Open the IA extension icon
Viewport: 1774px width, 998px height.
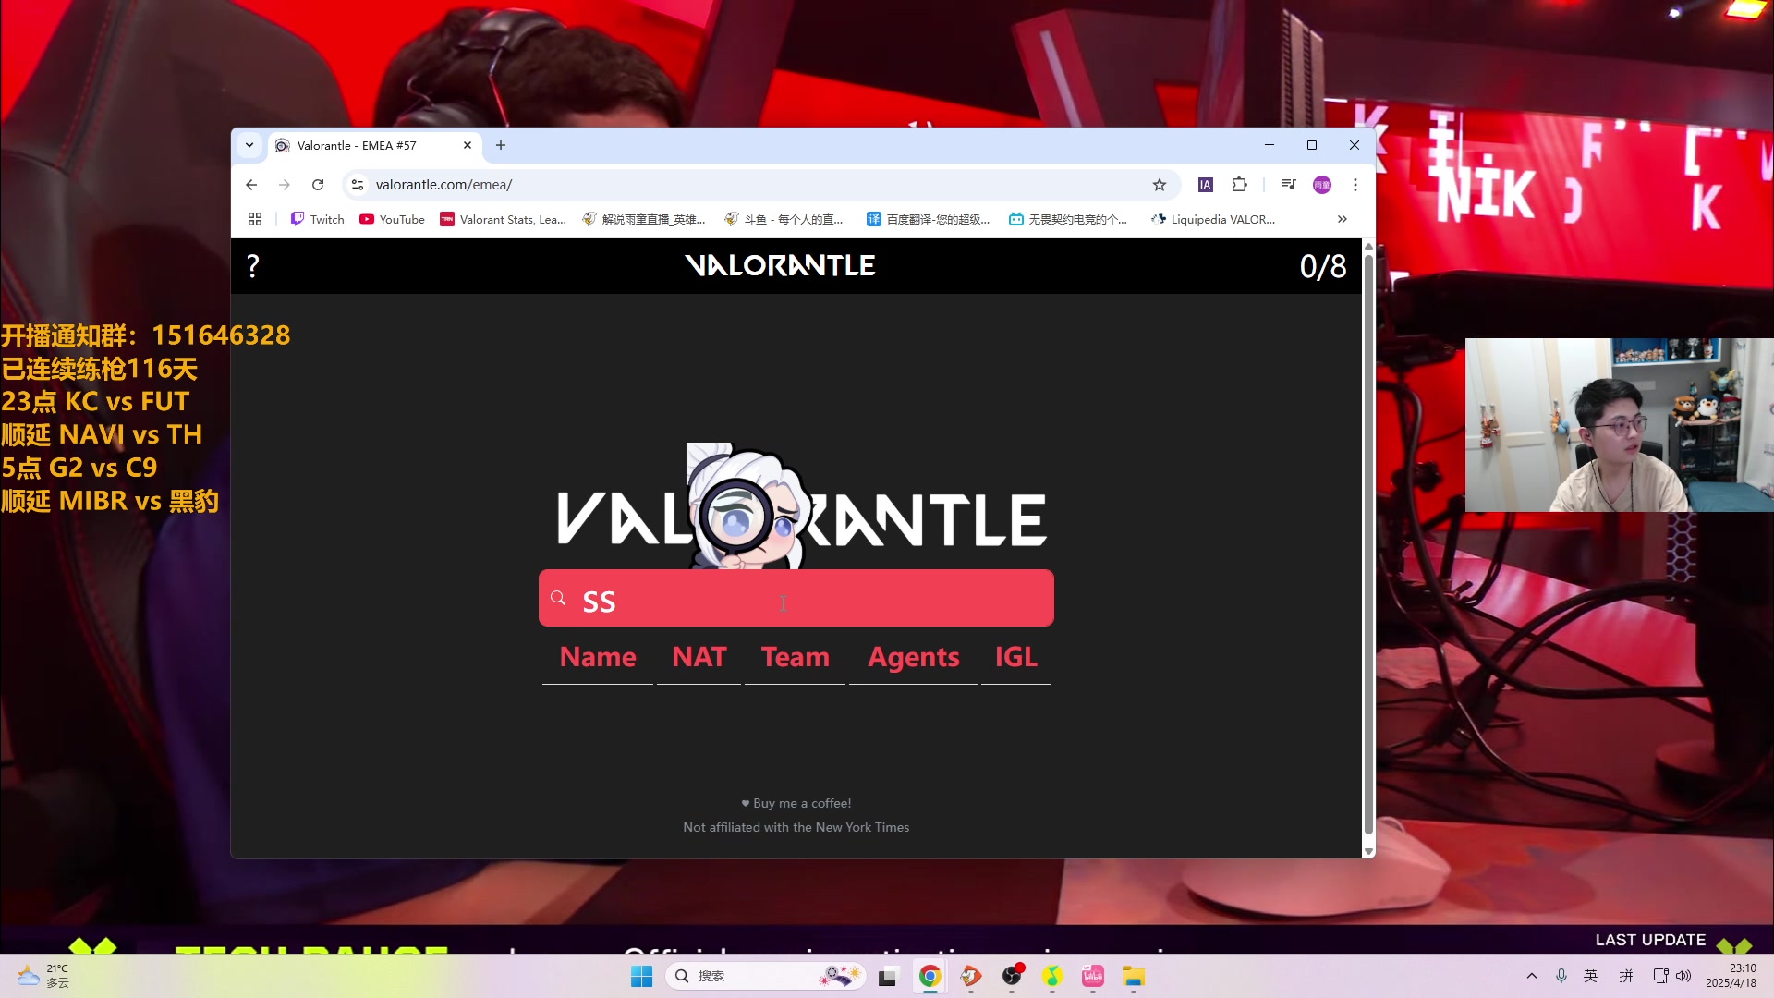[x=1206, y=185]
